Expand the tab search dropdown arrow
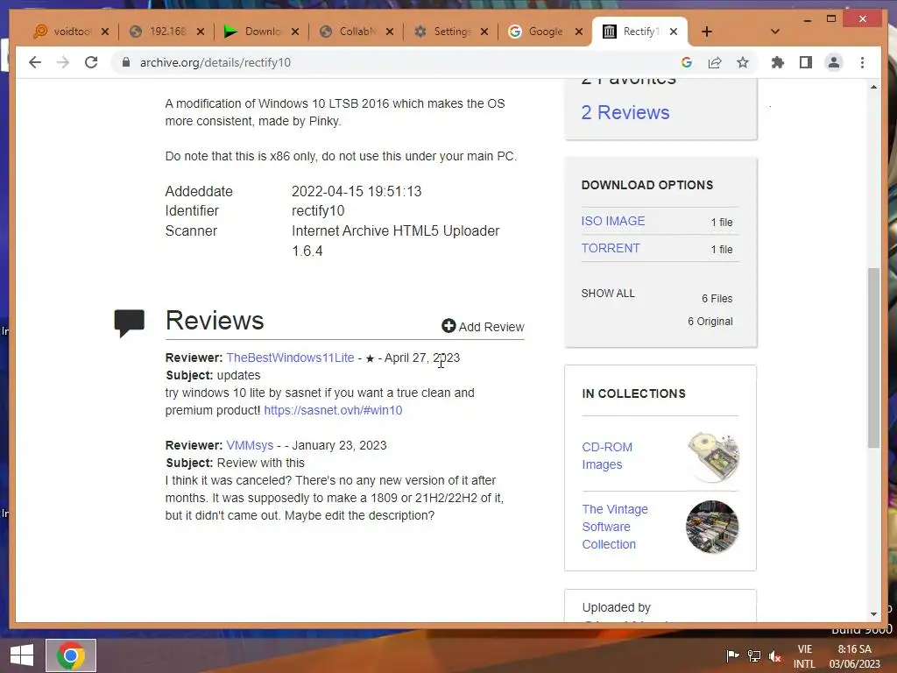The width and height of the screenshot is (897, 673). click(x=775, y=32)
